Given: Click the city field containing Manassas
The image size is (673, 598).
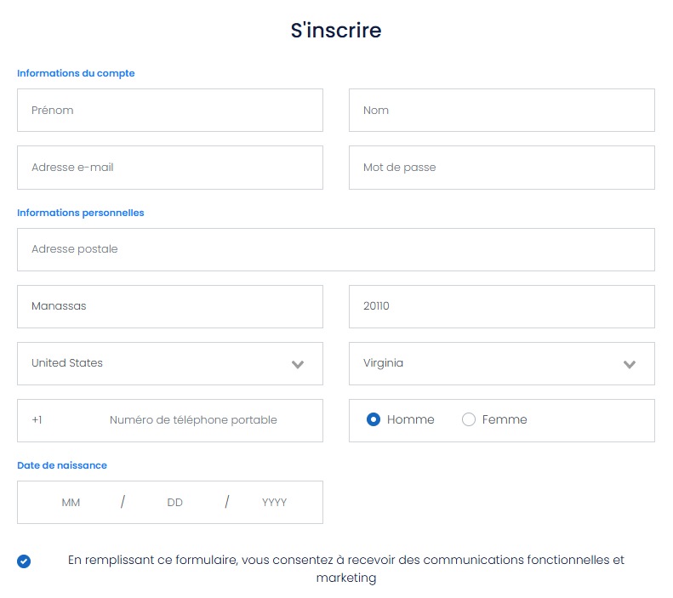Looking at the screenshot, I should coord(170,307).
